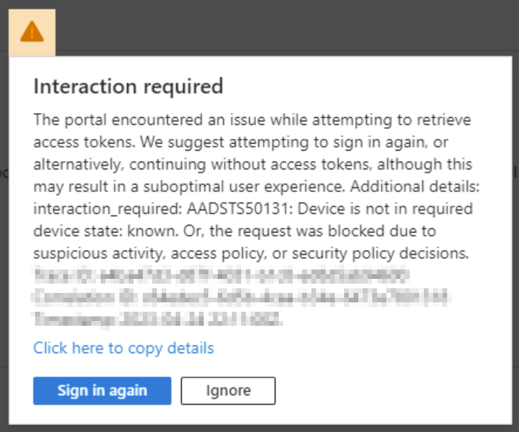This screenshot has height=432, width=519.
Task: Select the Interaction required heading
Action: coord(129,86)
